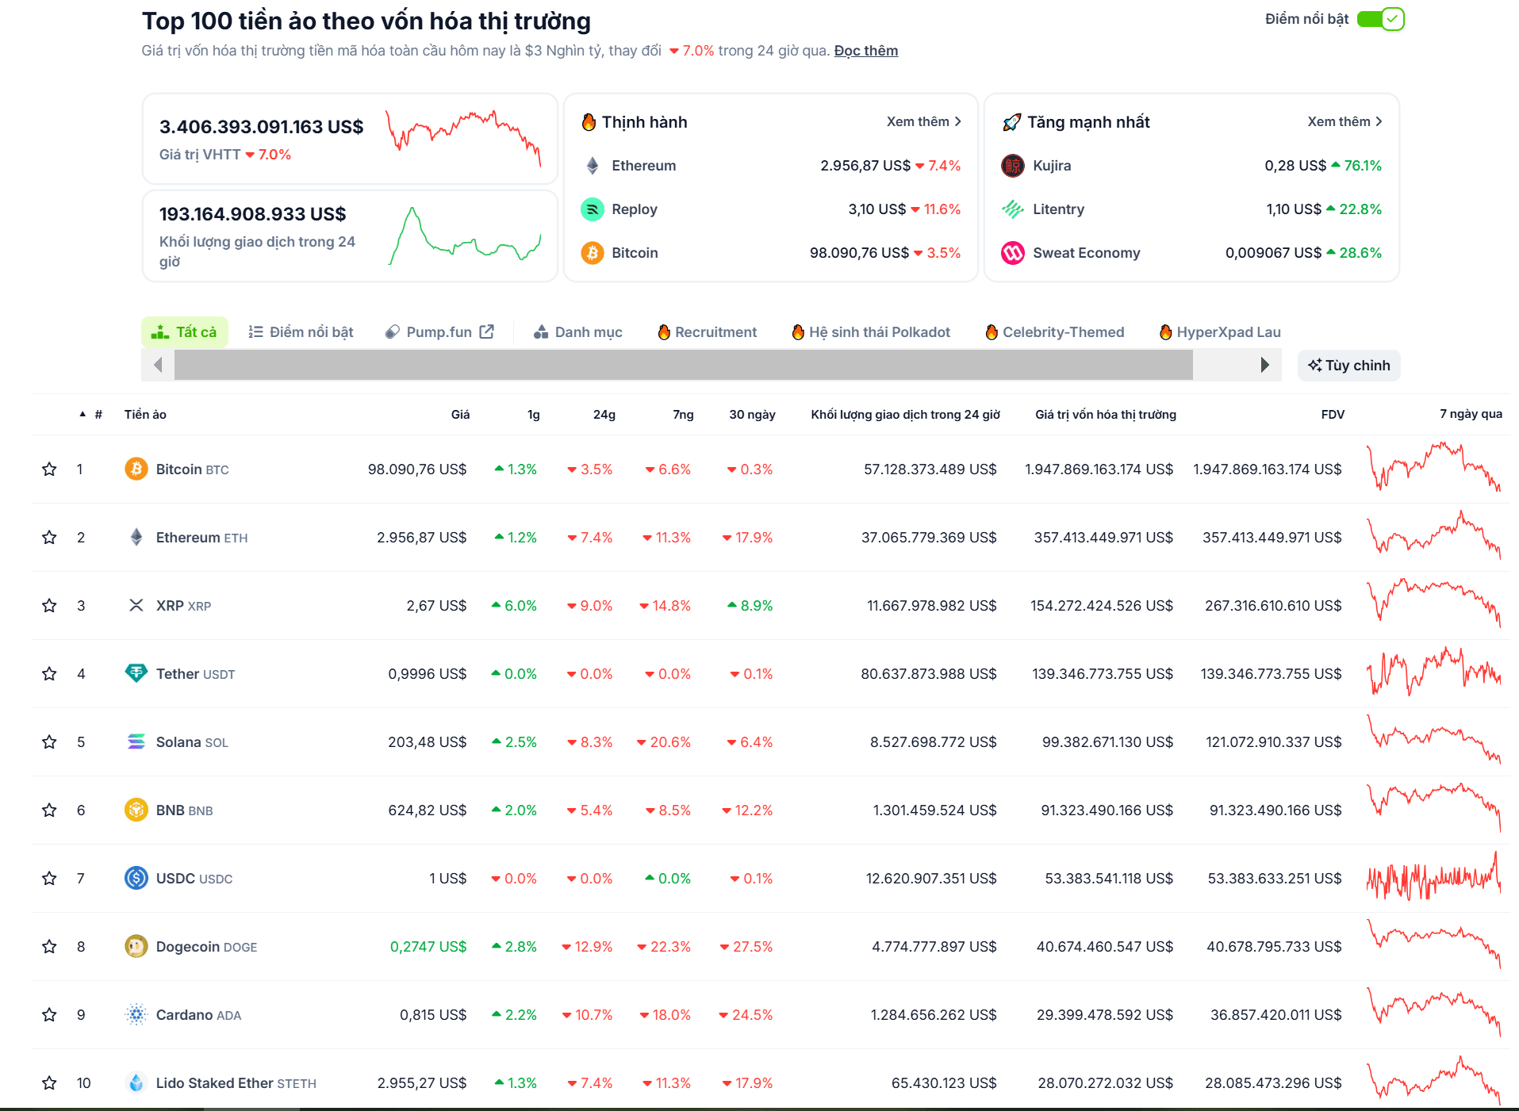
Task: Open Lido Staked Ether coin page
Action: 236,1082
